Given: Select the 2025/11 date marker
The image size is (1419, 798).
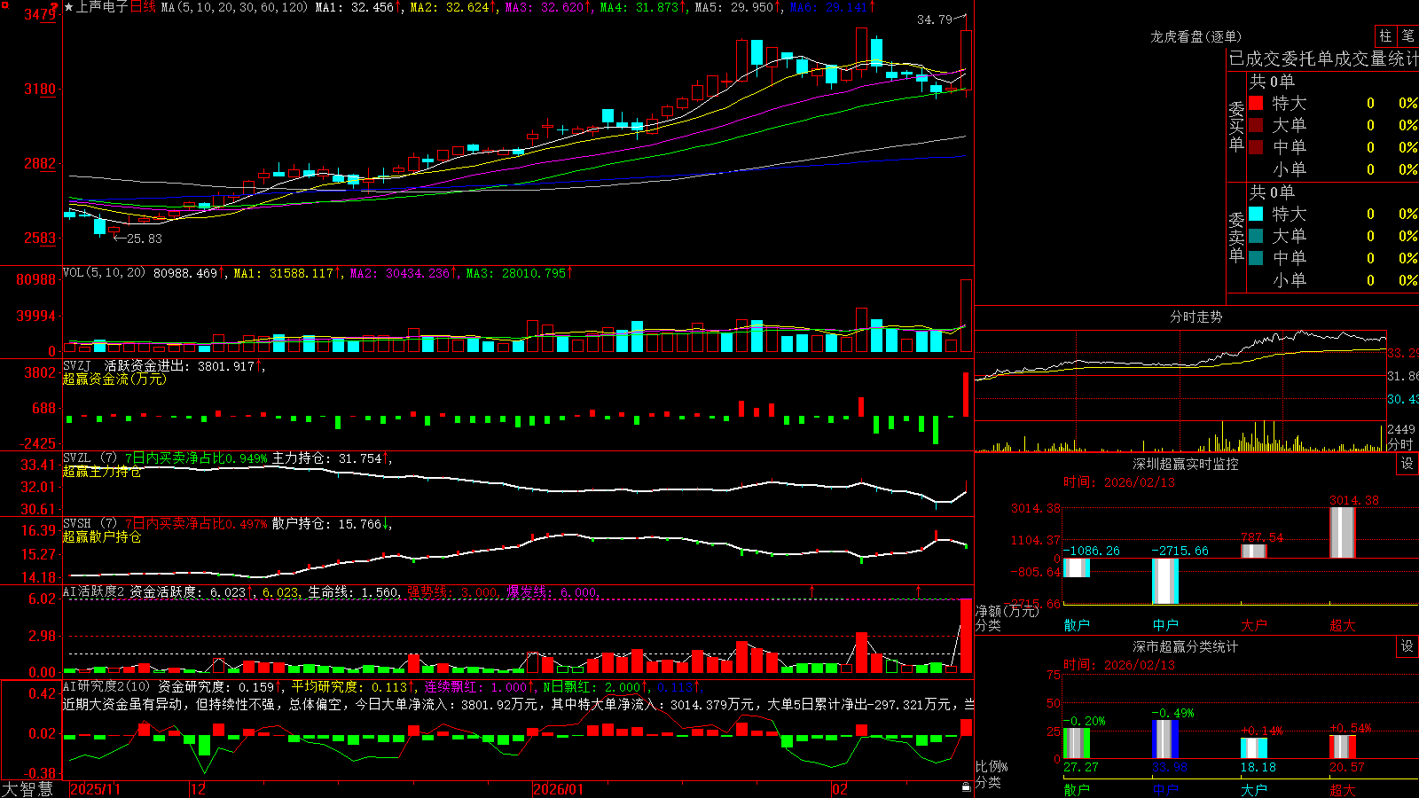Looking at the screenshot, I should point(95,789).
